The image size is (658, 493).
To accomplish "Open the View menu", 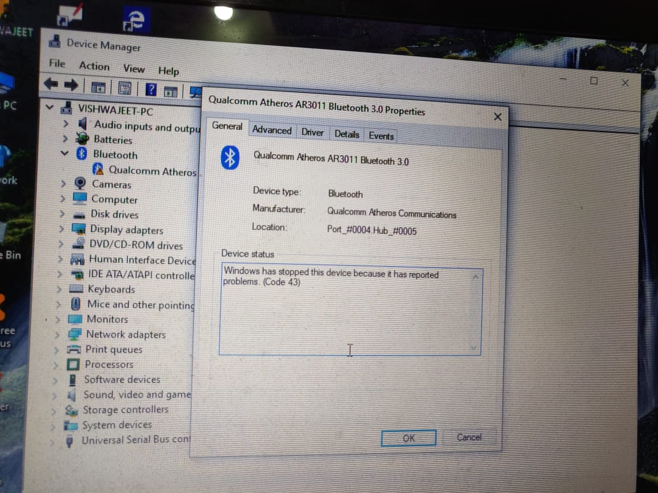I will tap(134, 68).
